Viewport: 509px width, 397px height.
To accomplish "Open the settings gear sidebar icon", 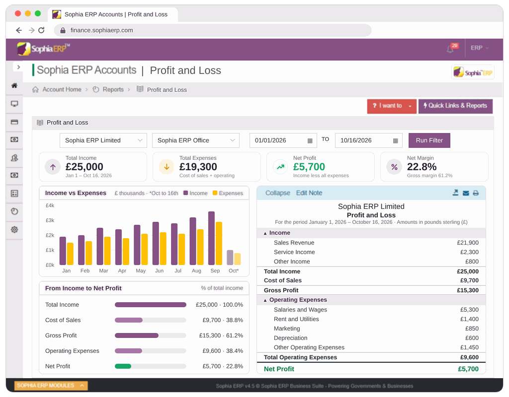I will click(14, 229).
